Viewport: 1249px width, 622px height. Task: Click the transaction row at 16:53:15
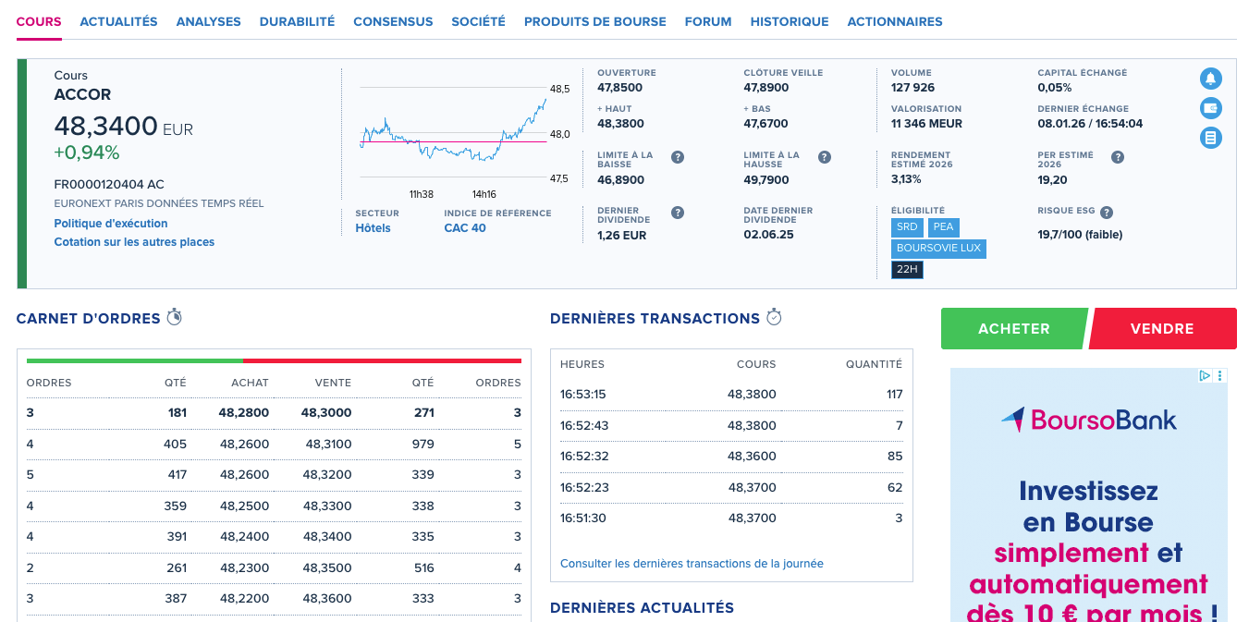click(x=731, y=395)
